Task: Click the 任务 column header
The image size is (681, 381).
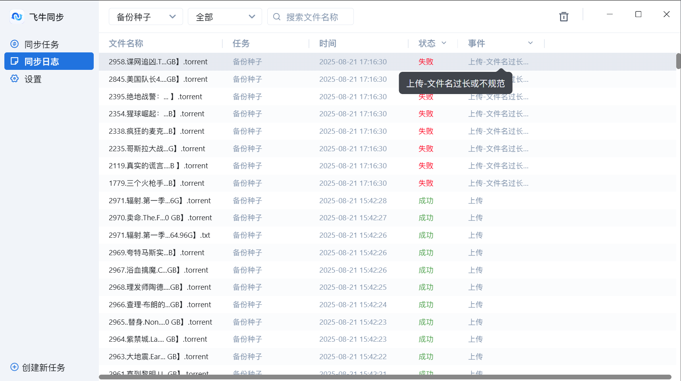Action: coord(241,43)
